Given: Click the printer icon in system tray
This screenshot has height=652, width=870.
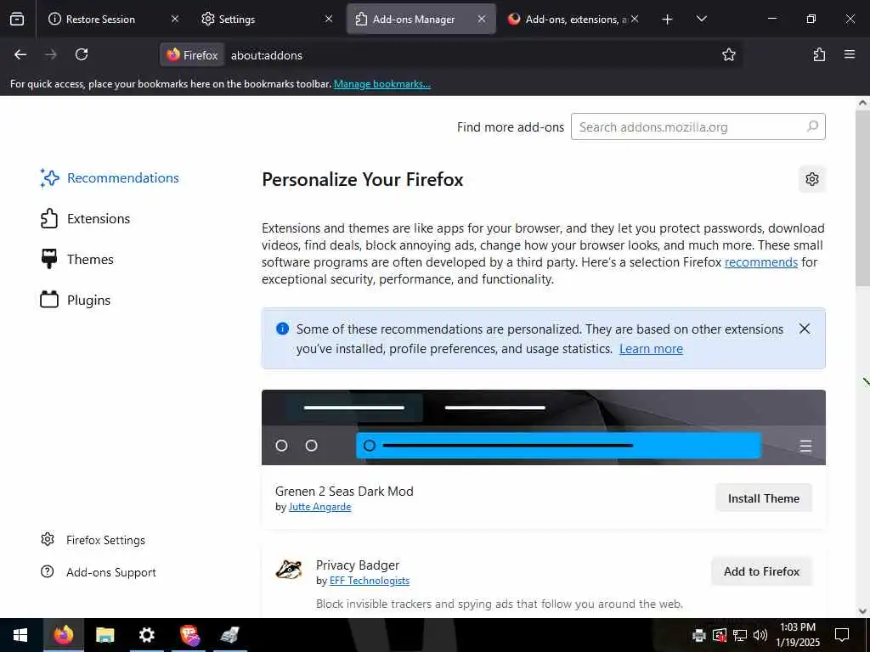Looking at the screenshot, I should tap(698, 635).
